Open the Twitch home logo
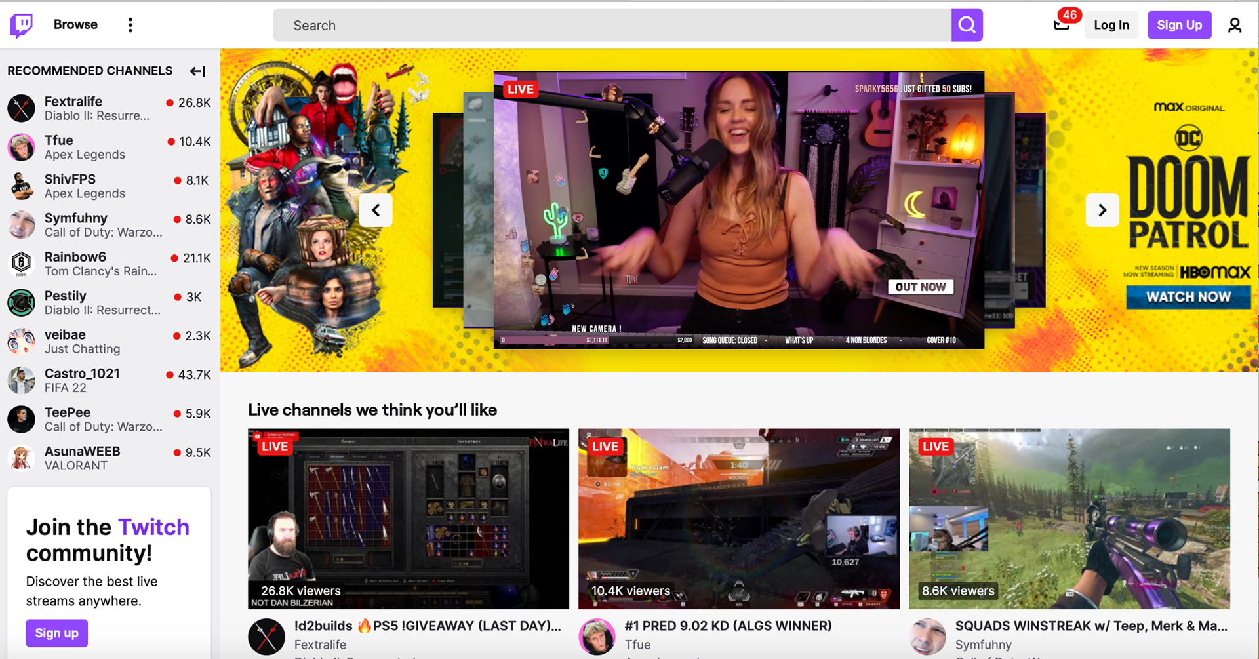This screenshot has width=1259, height=659. pos(21,25)
